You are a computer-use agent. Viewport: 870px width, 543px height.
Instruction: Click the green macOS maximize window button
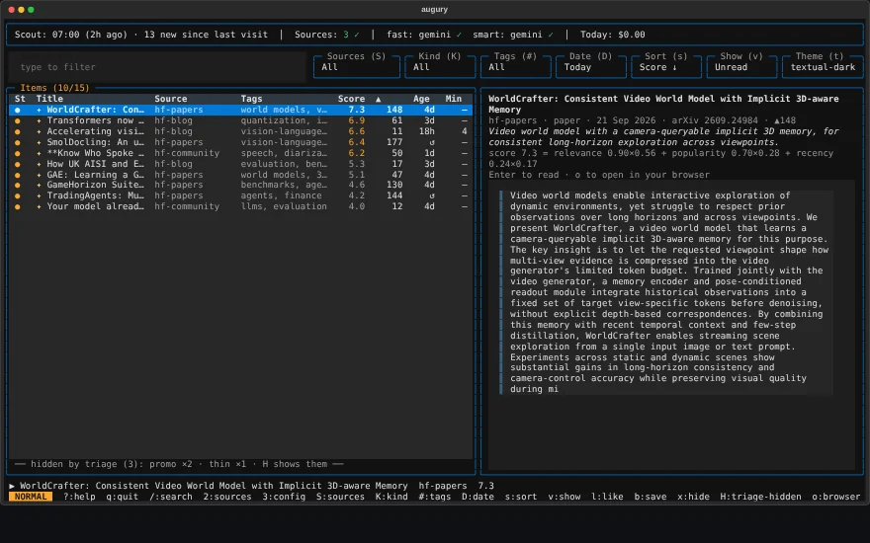pyautogui.click(x=31, y=10)
